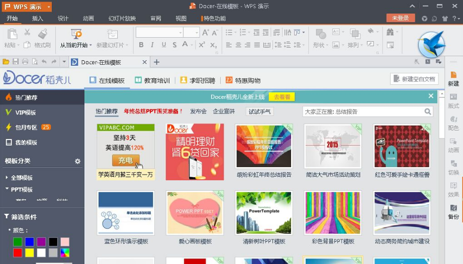
Task: Open 年终总结PPT囤货准备 link
Action: 153,111
